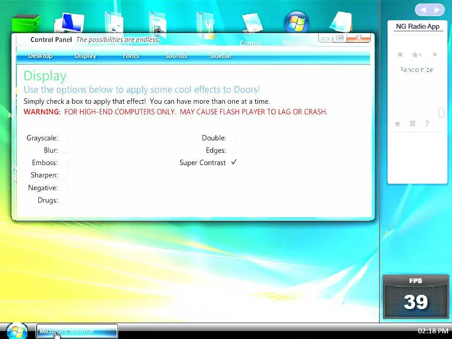Click the green Display heading
Screen dimensions: 452x339
(x=45, y=76)
